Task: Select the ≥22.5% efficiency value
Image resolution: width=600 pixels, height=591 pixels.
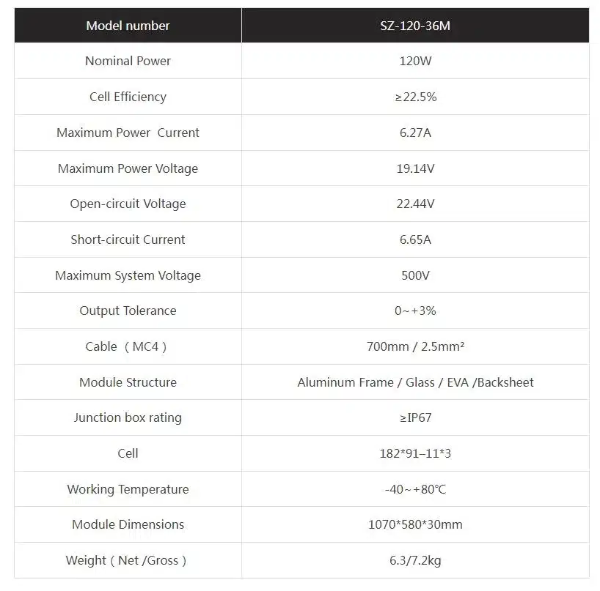Action: [415, 97]
